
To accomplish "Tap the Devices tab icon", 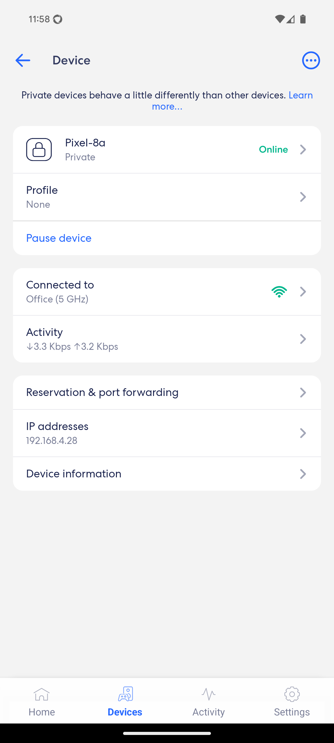I will click(125, 694).
